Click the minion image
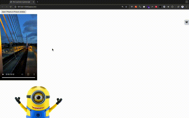The image size is (189, 118). (38, 102)
